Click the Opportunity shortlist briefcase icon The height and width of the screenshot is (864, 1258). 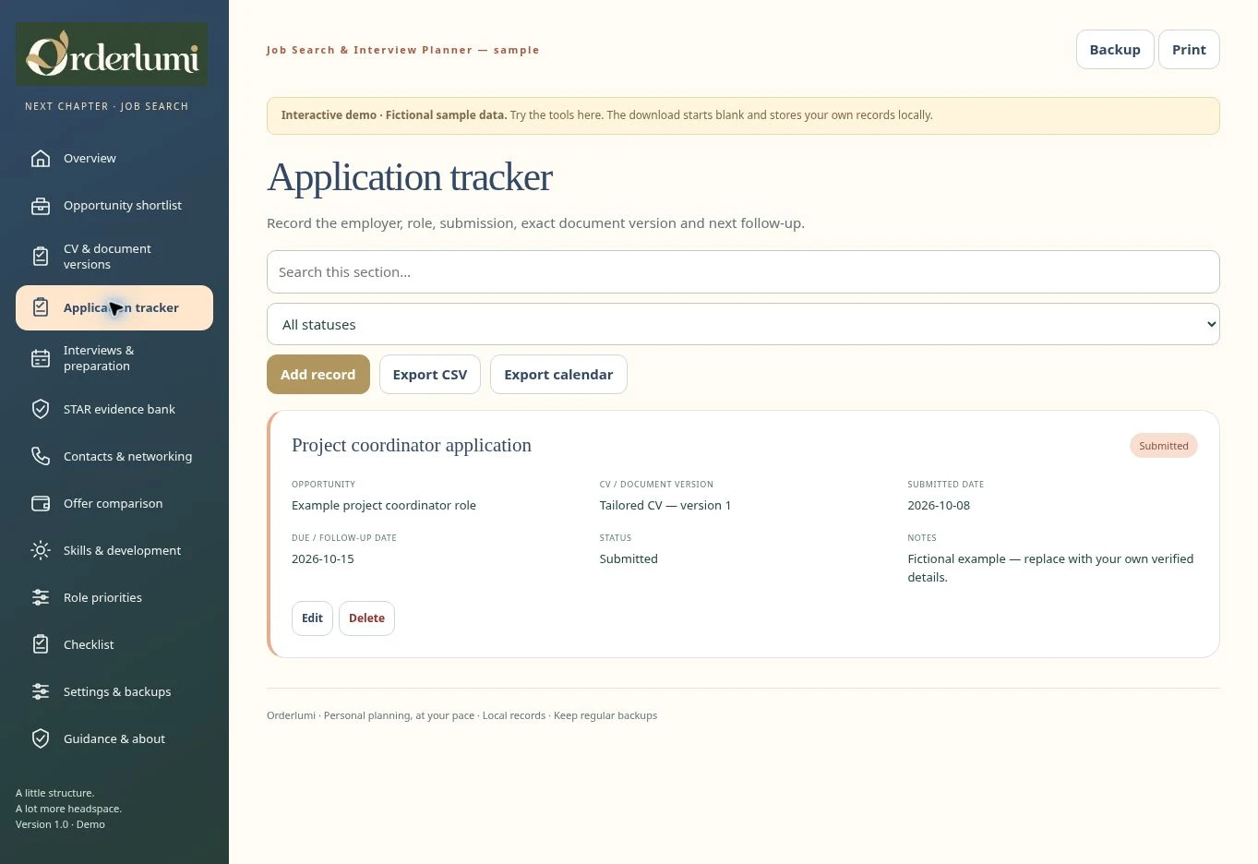click(41, 206)
